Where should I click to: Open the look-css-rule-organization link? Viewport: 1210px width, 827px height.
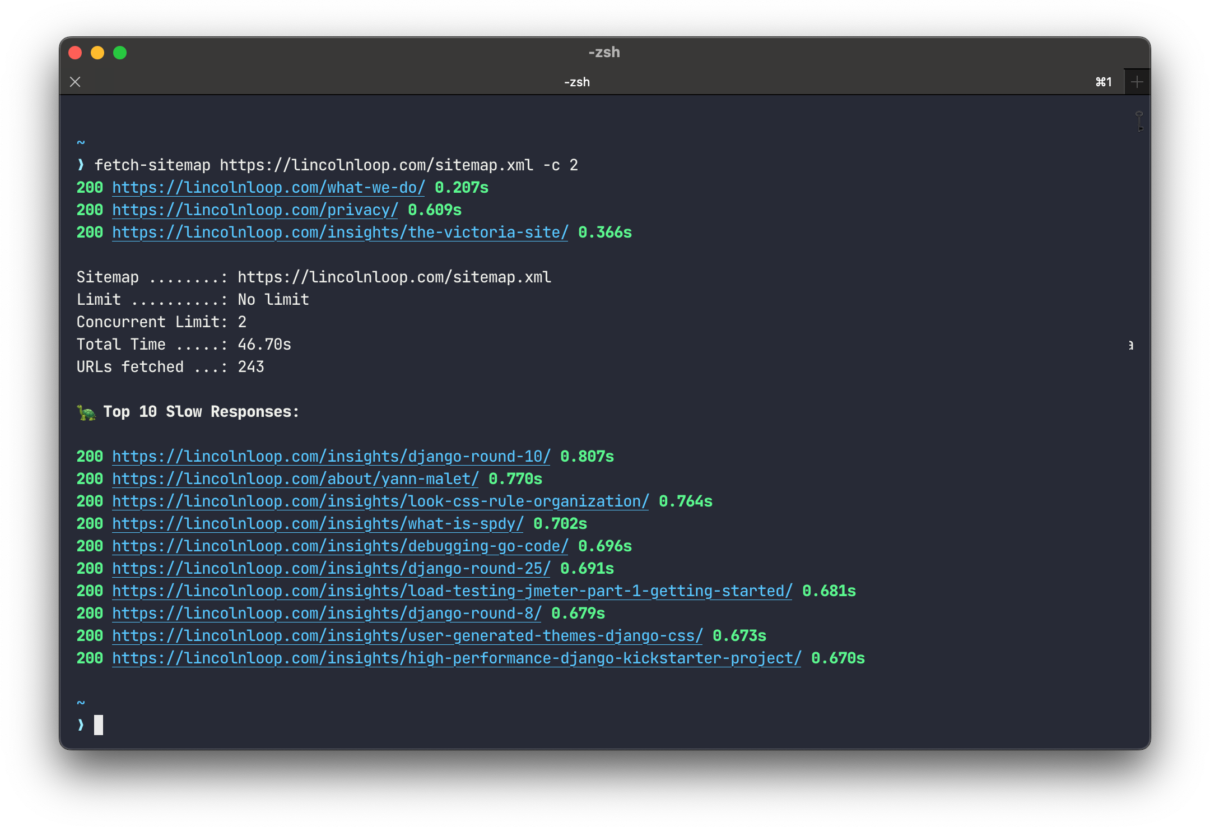(x=380, y=501)
